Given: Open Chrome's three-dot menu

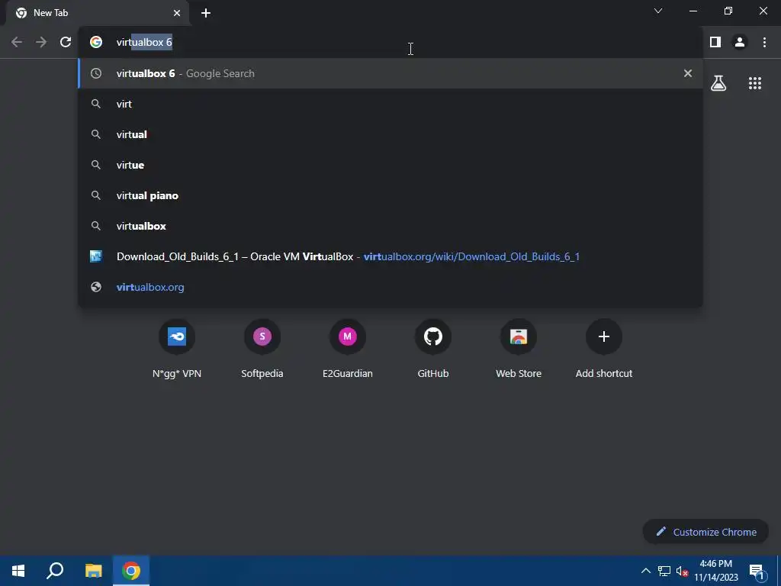Looking at the screenshot, I should 764,43.
